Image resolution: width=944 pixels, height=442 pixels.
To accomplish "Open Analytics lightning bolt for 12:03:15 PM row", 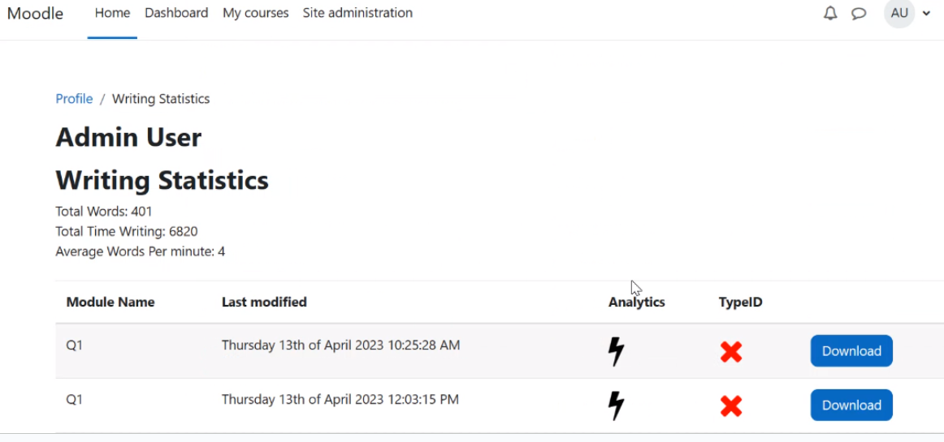I will (x=617, y=406).
